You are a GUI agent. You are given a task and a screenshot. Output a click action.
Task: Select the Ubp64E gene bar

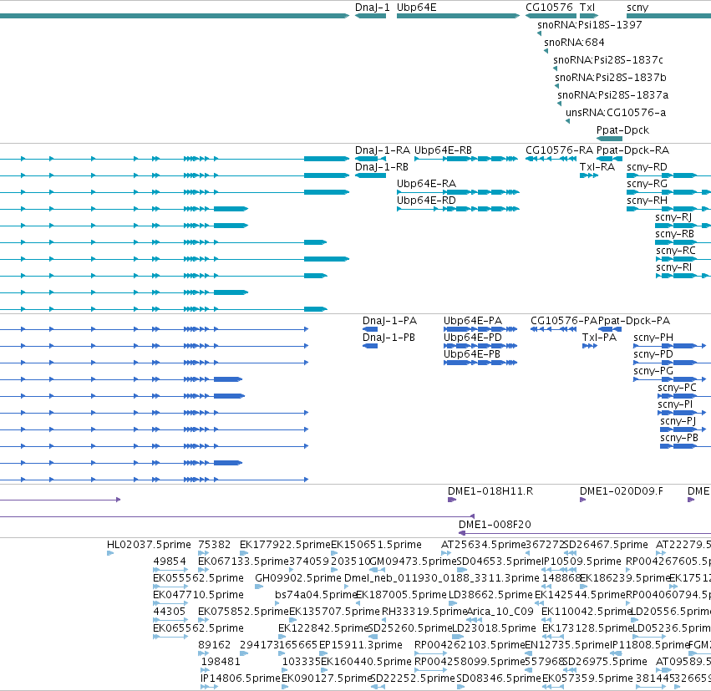458,16
